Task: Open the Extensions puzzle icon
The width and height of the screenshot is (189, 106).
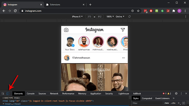Action: click(174, 11)
